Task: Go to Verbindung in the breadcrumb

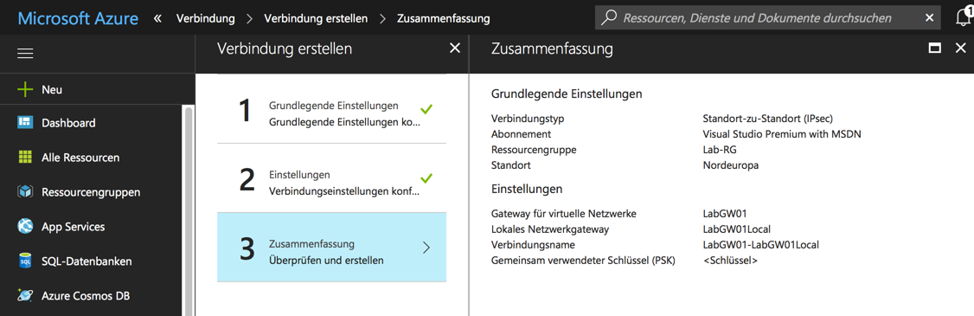Action: click(x=206, y=18)
